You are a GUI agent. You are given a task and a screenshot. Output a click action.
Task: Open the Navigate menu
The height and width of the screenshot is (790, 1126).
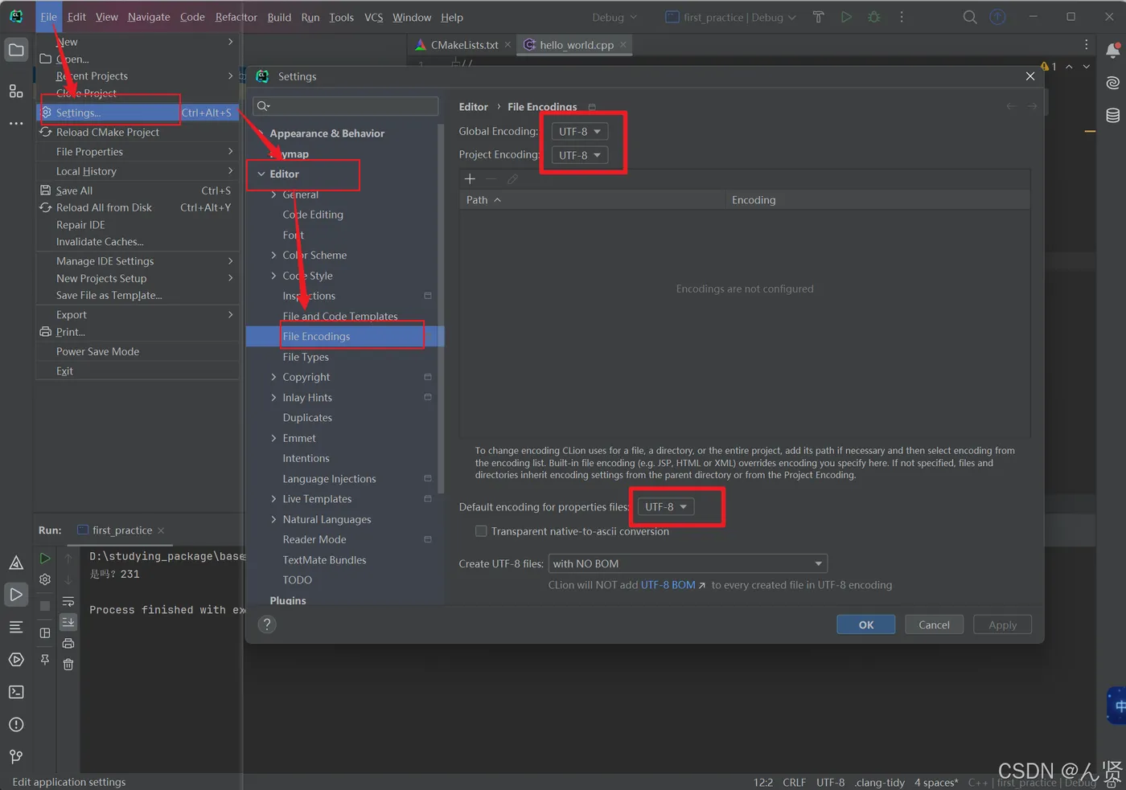click(x=149, y=17)
